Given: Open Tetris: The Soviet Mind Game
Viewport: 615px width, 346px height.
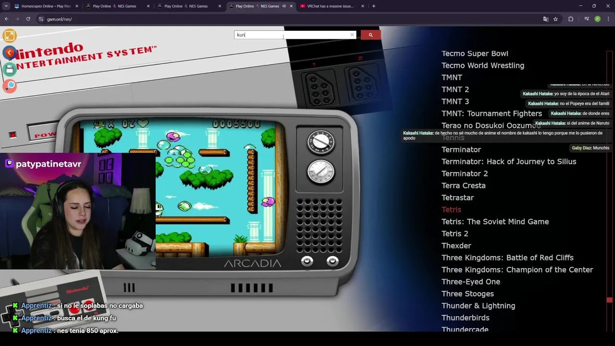Looking at the screenshot, I should (x=495, y=222).
